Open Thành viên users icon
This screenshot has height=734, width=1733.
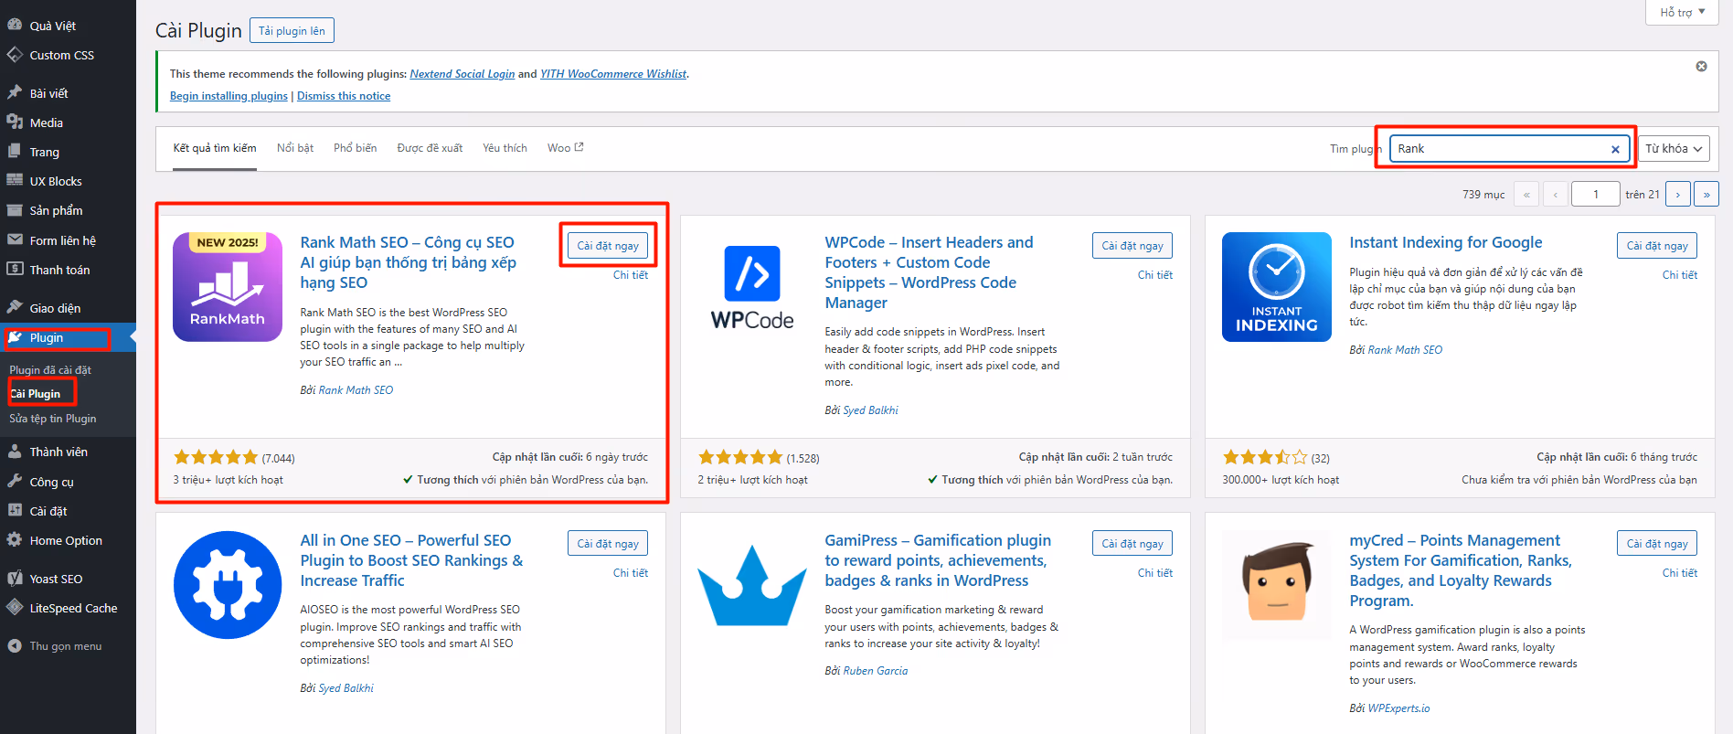[15, 452]
